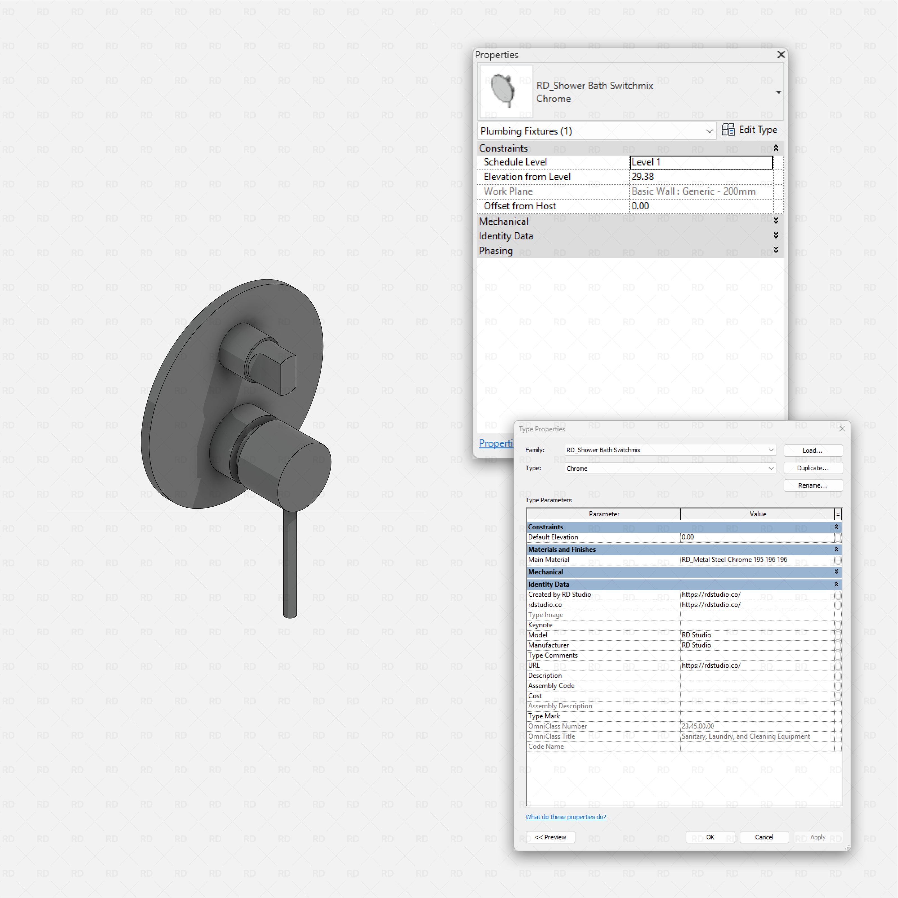Click the associate button for Model row
This screenshot has height=898, width=898.
point(838,635)
